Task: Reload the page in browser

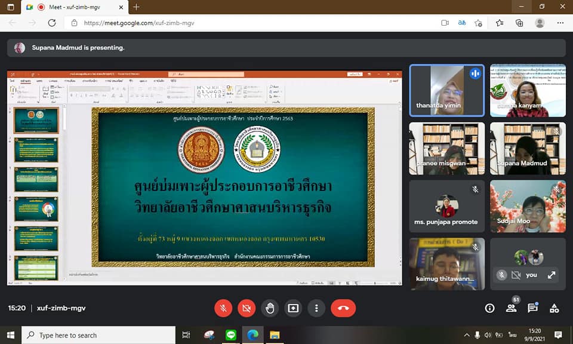Action: coord(52,23)
